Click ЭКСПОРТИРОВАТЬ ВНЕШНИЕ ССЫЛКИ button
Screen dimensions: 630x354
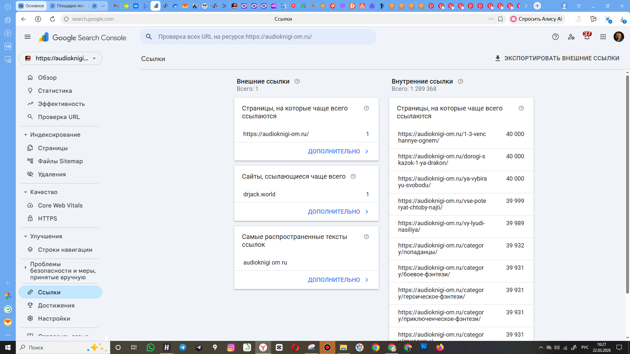pyautogui.click(x=557, y=58)
